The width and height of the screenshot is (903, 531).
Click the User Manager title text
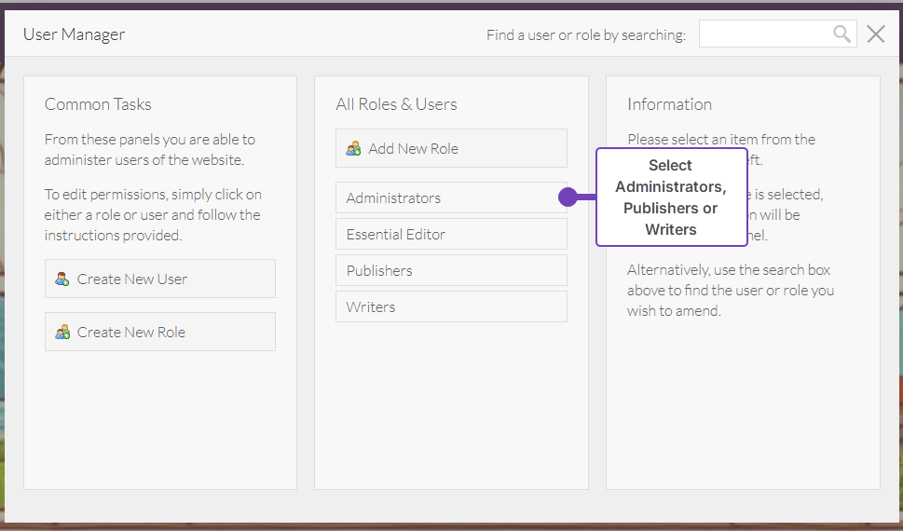point(75,34)
